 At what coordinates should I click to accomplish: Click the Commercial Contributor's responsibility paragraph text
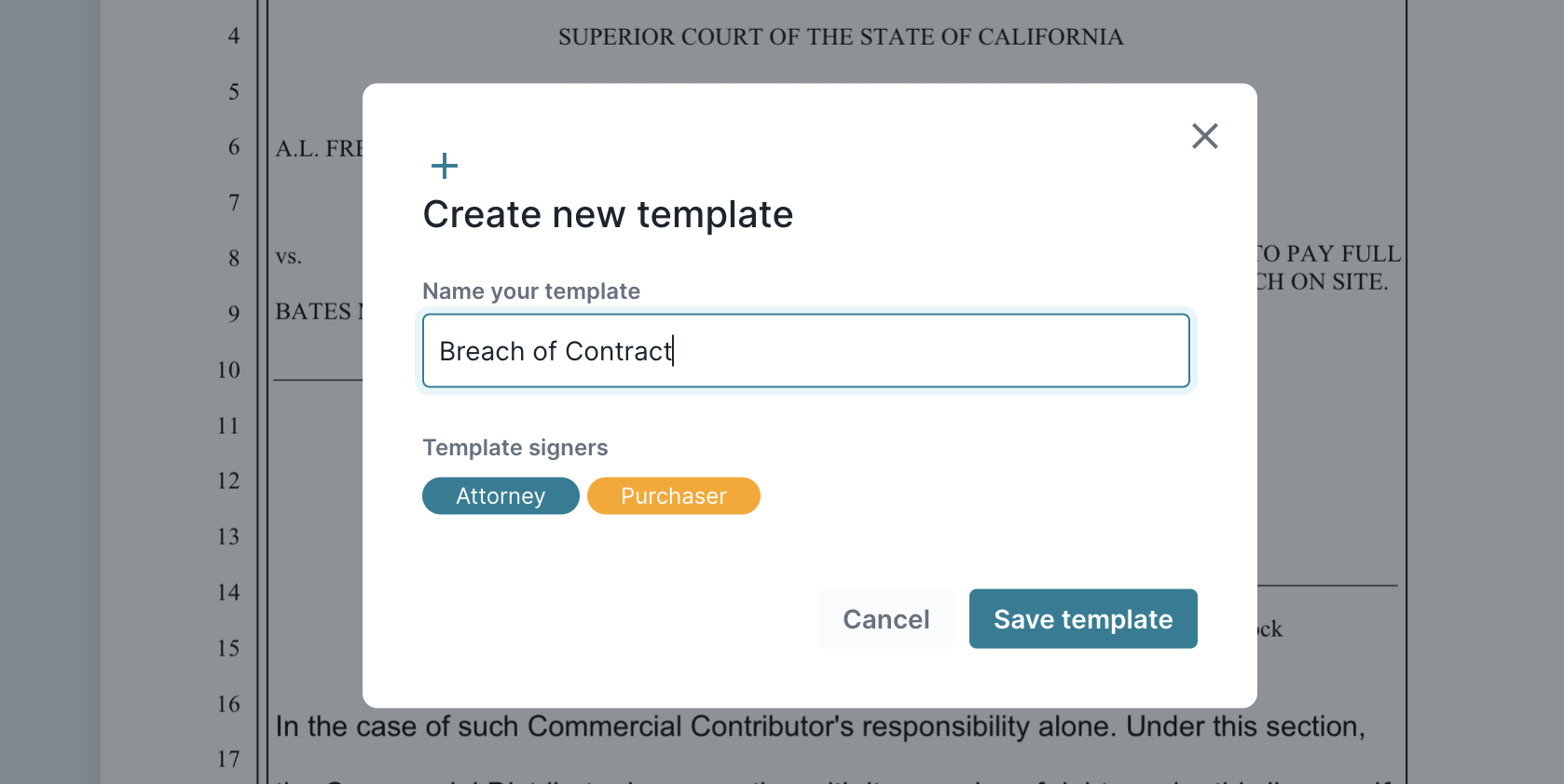pos(820,726)
